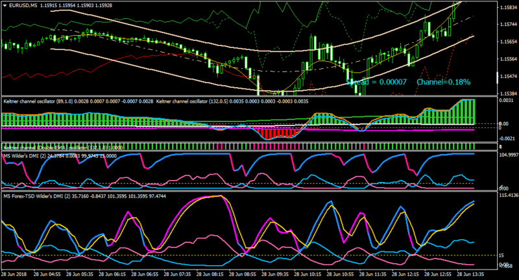Click the 104.9997 DMI scale value
Image resolution: width=519 pixels, height=280 pixels.
[x=509, y=155]
